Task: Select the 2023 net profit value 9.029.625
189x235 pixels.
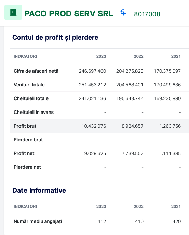Action: pos(95,153)
